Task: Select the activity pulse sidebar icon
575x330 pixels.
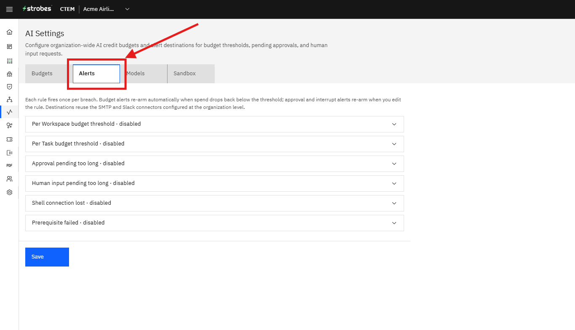Action: [9, 112]
